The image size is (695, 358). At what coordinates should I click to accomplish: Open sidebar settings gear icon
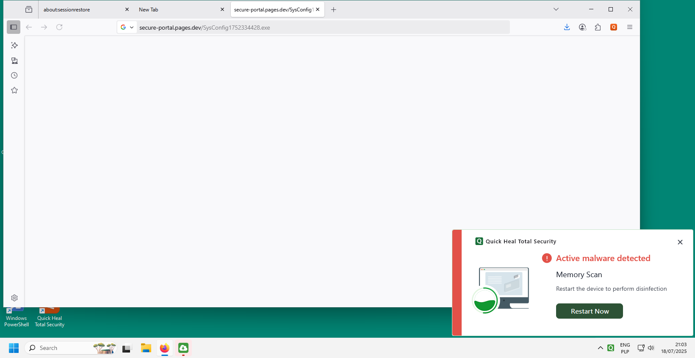point(14,298)
